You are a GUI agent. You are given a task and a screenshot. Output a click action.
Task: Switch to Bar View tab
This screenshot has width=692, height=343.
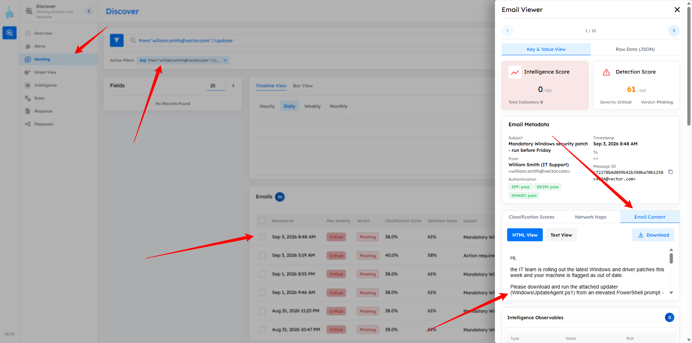point(303,86)
